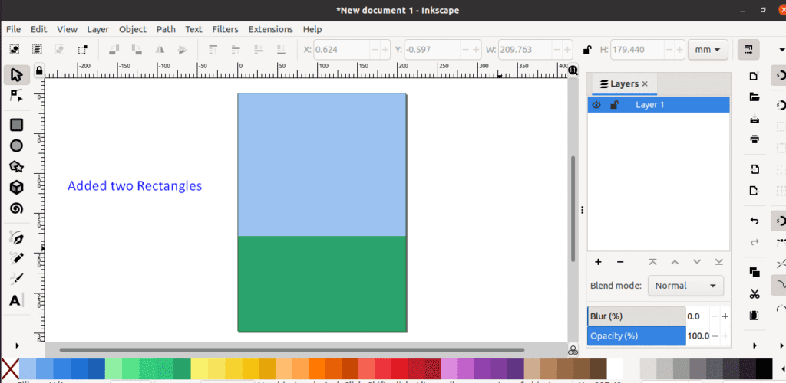Select the Bezier pen tool
Image resolution: width=786 pixels, height=383 pixels.
click(x=17, y=237)
